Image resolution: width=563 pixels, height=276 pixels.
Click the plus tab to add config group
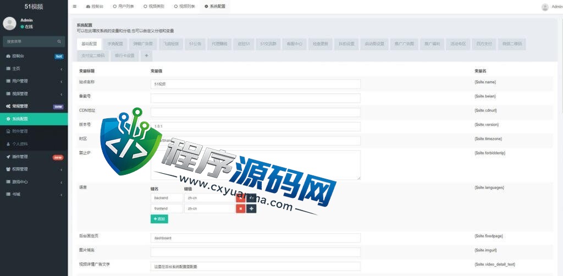[x=146, y=56]
